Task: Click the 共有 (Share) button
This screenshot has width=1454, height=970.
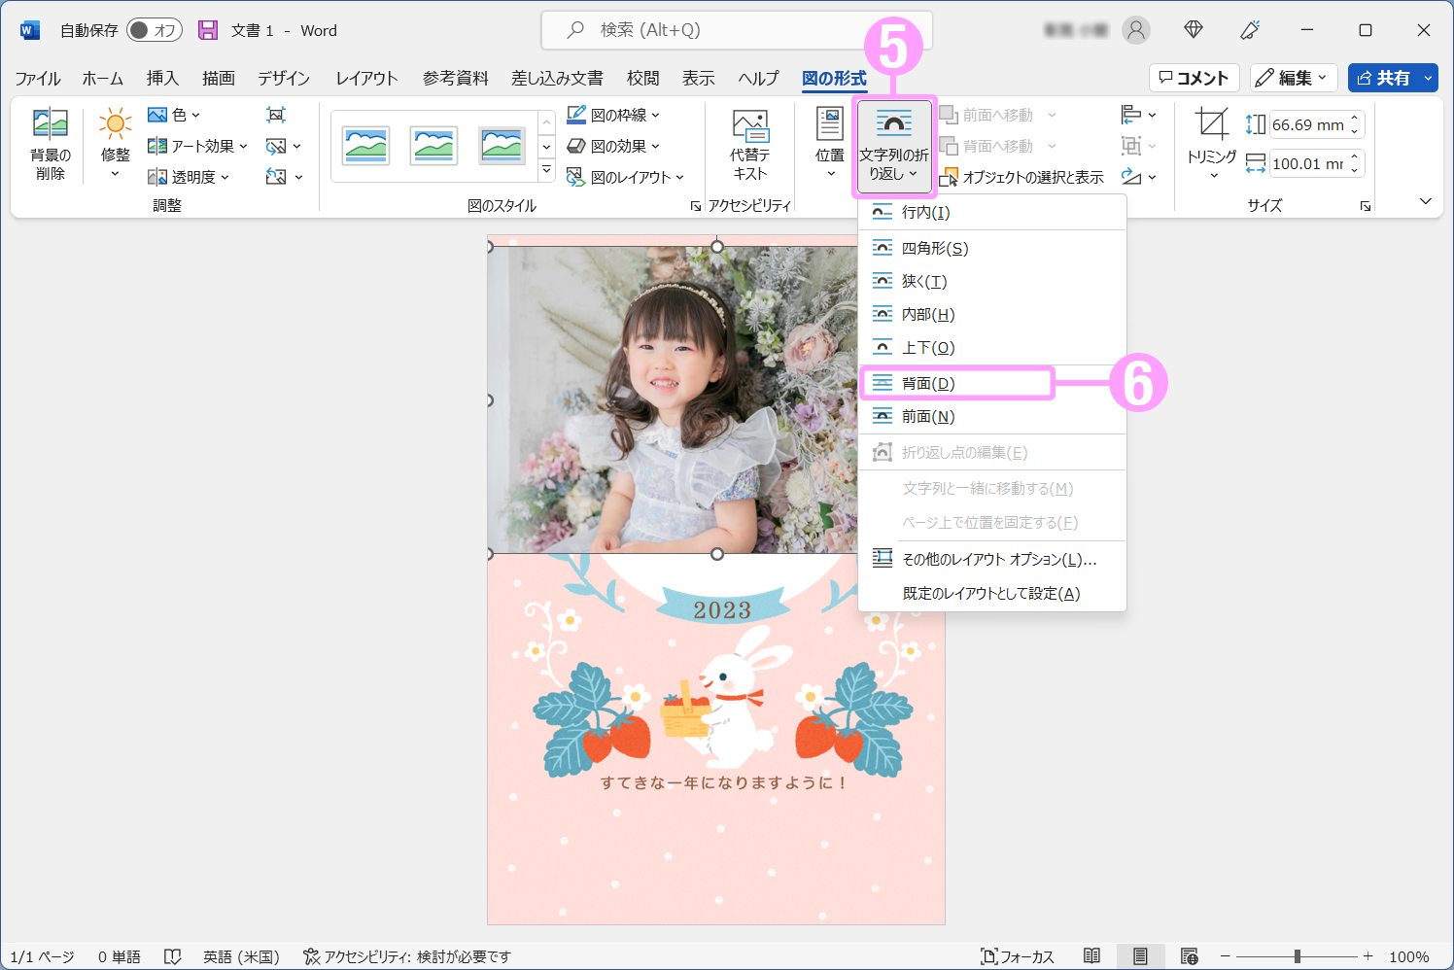Action: coord(1393,78)
